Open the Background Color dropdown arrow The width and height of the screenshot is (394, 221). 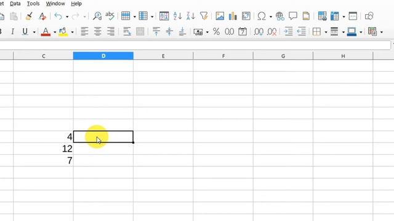point(73,32)
